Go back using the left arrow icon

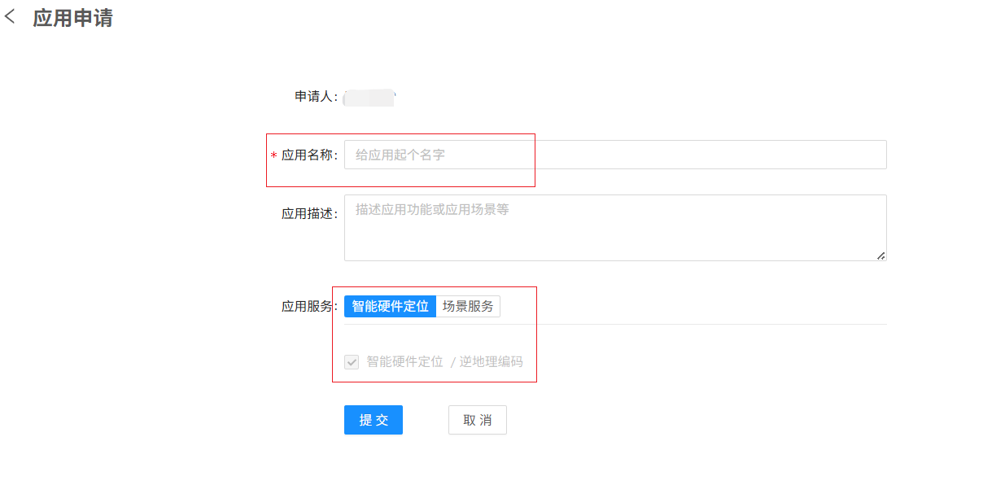11,17
